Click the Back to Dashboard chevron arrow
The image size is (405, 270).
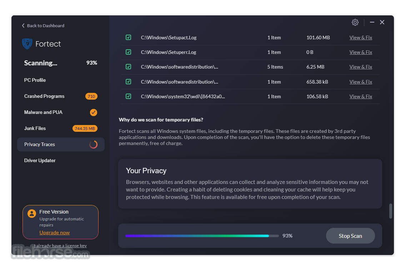[23, 26]
